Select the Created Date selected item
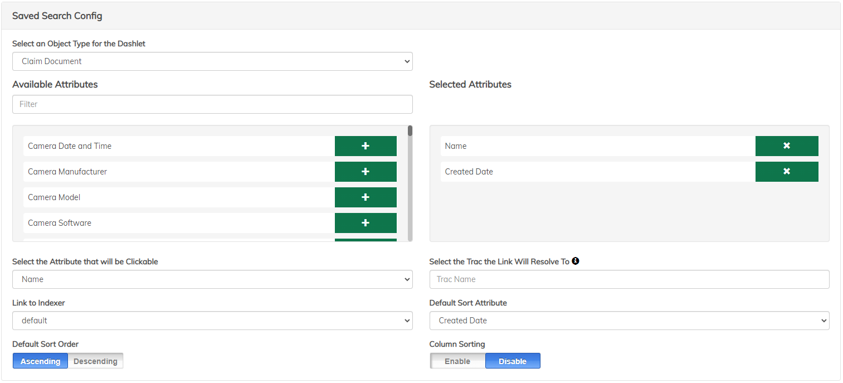The image size is (843, 383). (597, 172)
